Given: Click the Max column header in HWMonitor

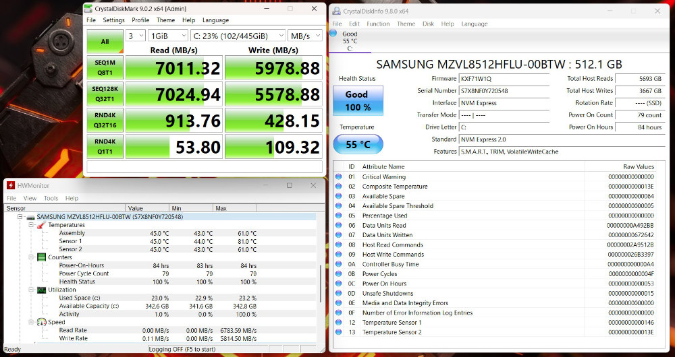Looking at the screenshot, I should pyautogui.click(x=235, y=208).
